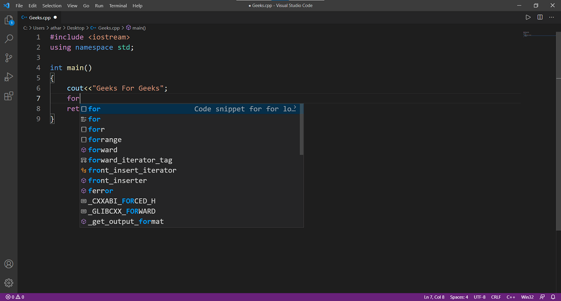This screenshot has height=301, width=561.
Task: Open the Search view icon
Action: [x=9, y=39]
